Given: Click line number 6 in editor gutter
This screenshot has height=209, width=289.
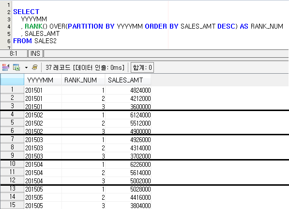Looking at the screenshot, I should [9, 41].
